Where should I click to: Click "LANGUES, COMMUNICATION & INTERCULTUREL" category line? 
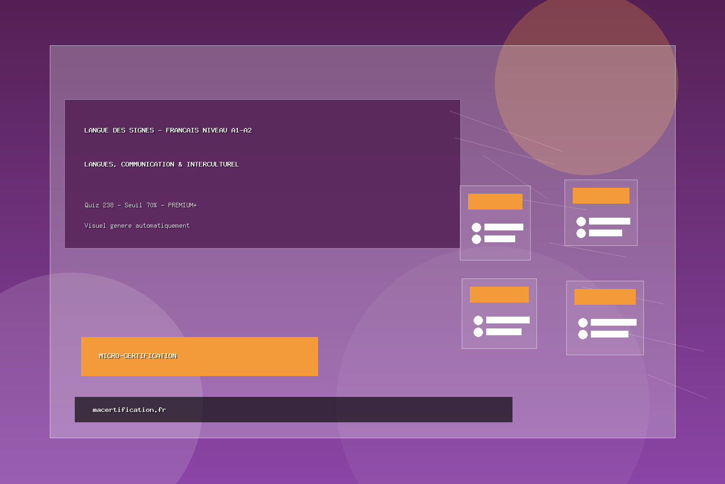pyautogui.click(x=161, y=164)
